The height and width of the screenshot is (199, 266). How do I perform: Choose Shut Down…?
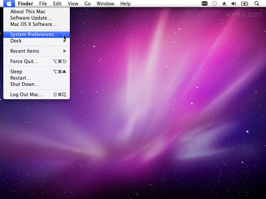click(x=37, y=84)
